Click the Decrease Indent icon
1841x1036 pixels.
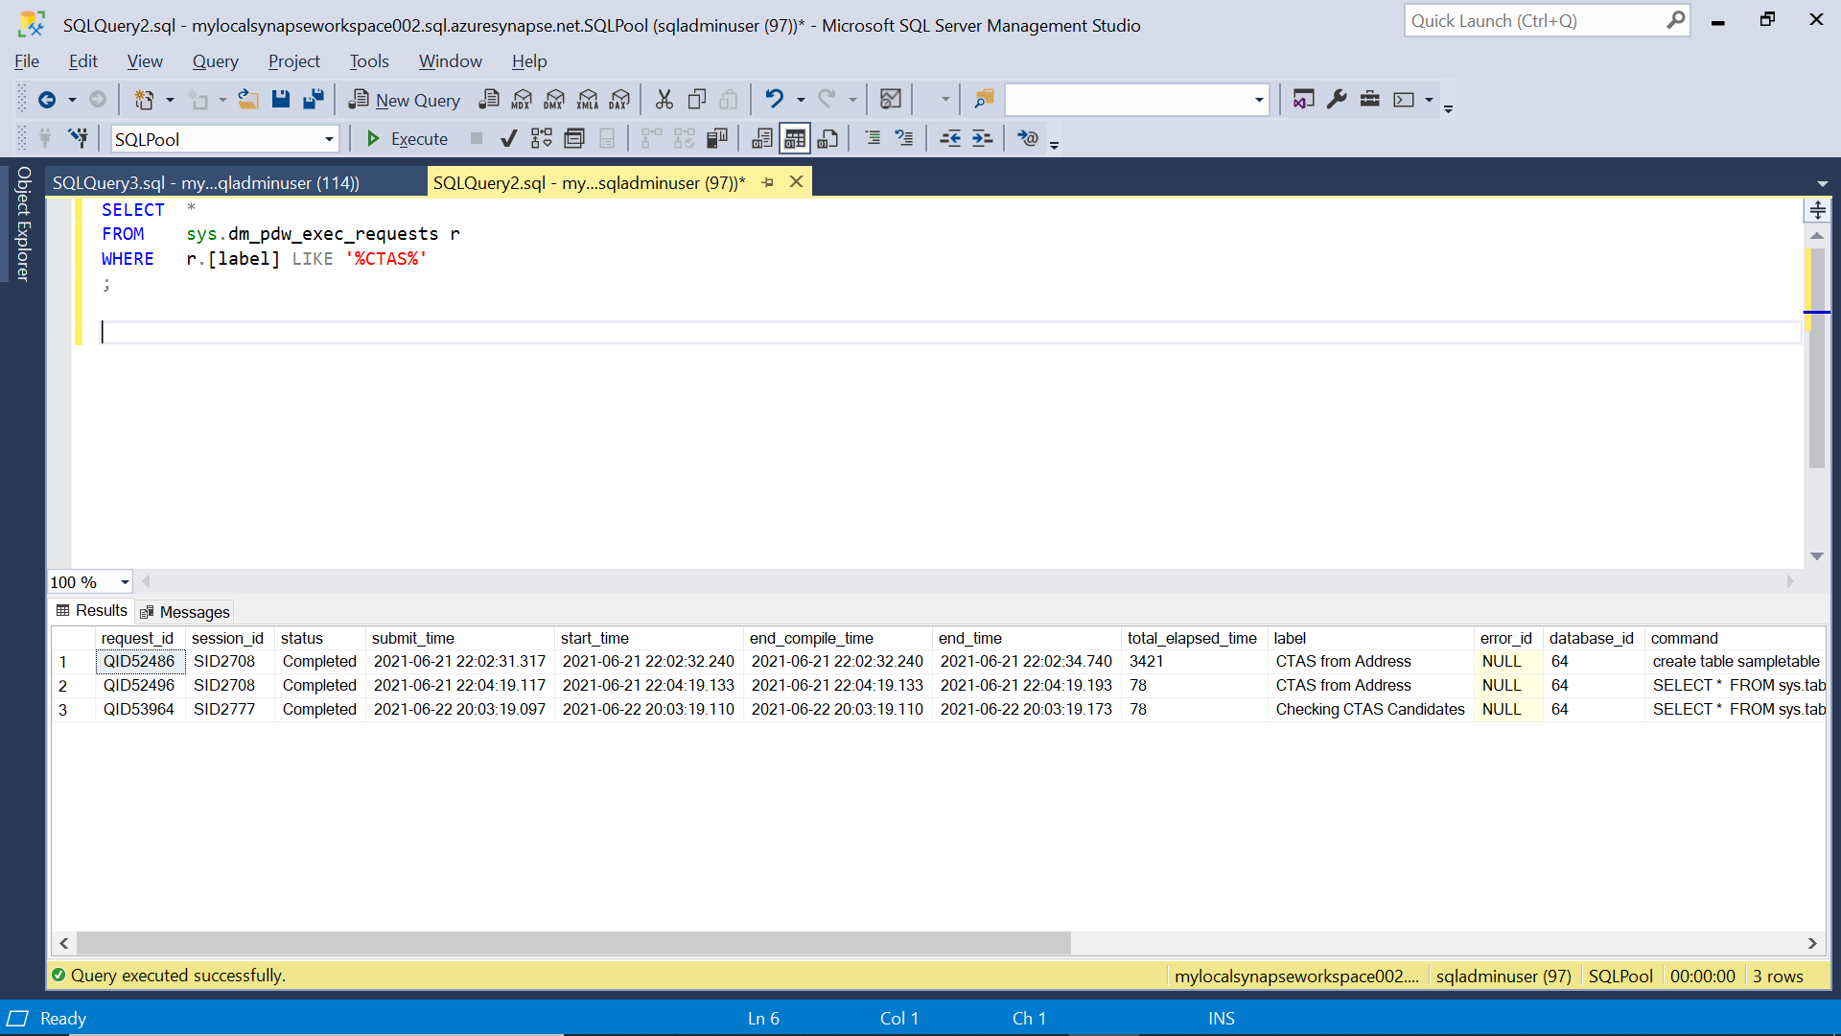point(950,138)
